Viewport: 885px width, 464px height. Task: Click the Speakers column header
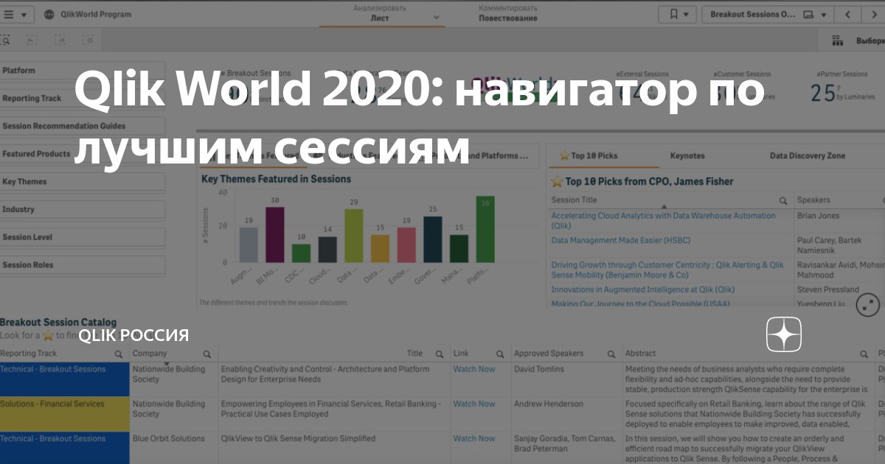pyautogui.click(x=813, y=200)
